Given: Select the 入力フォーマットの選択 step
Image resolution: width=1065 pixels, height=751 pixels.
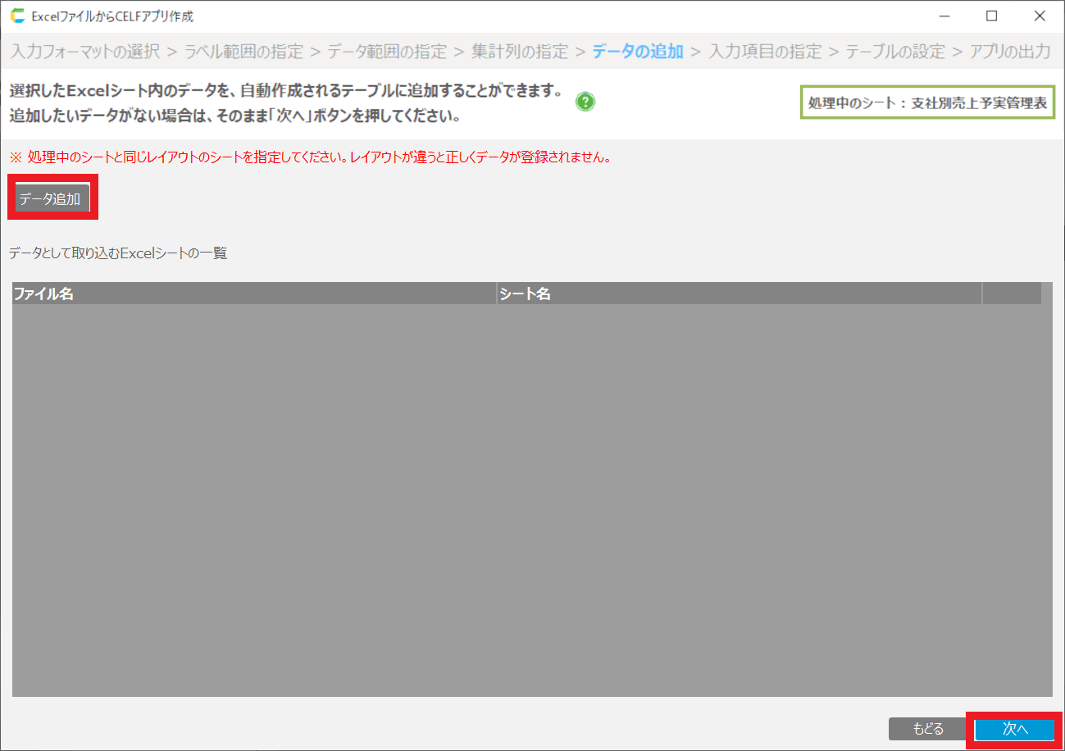Looking at the screenshot, I should pos(84,52).
